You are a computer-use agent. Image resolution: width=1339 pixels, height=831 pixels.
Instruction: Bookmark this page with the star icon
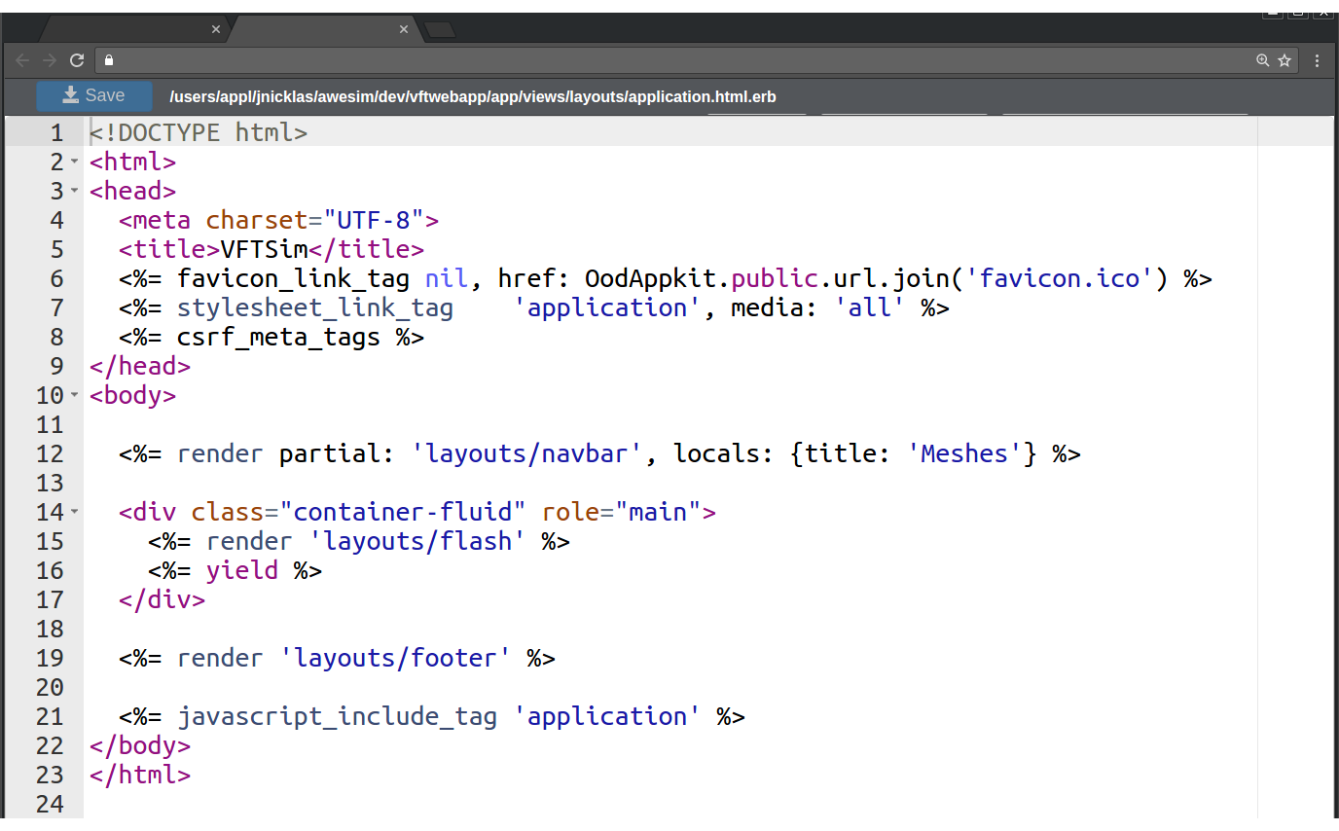pyautogui.click(x=1285, y=60)
